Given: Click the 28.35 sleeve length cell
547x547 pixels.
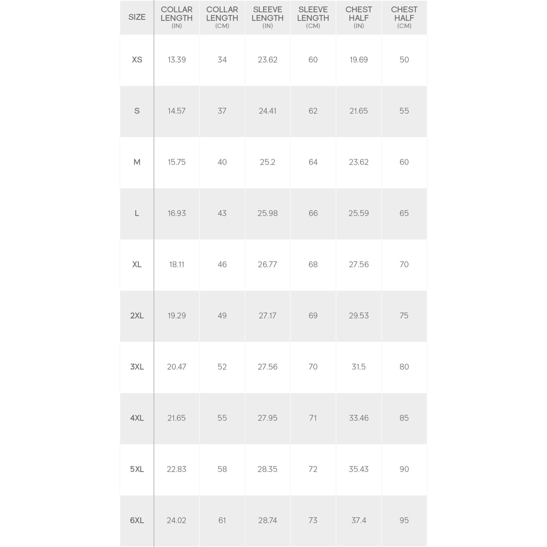Looking at the screenshot, I should tap(267, 469).
